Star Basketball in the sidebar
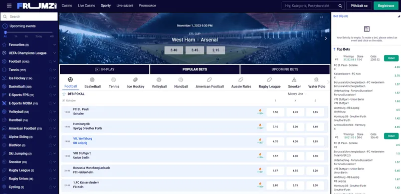The image size is (401, 194). pyautogui.click(x=51, y=86)
